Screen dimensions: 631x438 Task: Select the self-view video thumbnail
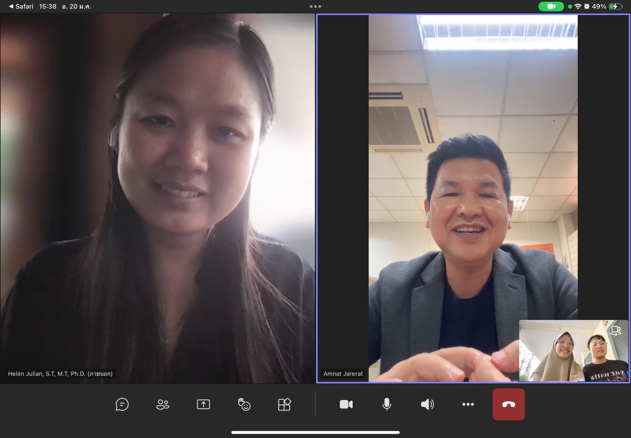click(573, 351)
